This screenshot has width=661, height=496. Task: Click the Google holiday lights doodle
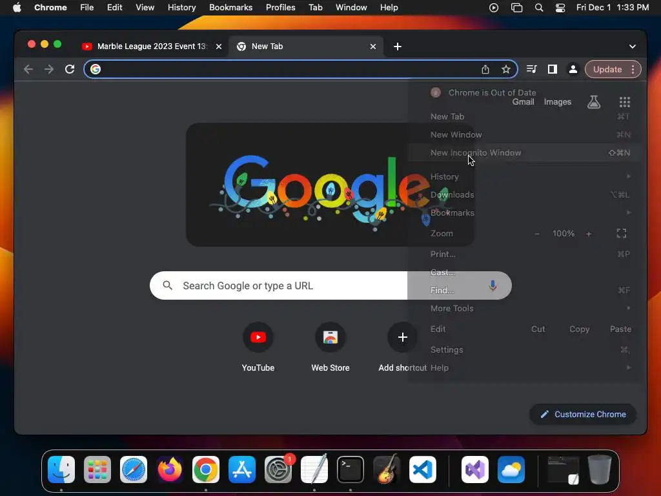tap(330, 185)
